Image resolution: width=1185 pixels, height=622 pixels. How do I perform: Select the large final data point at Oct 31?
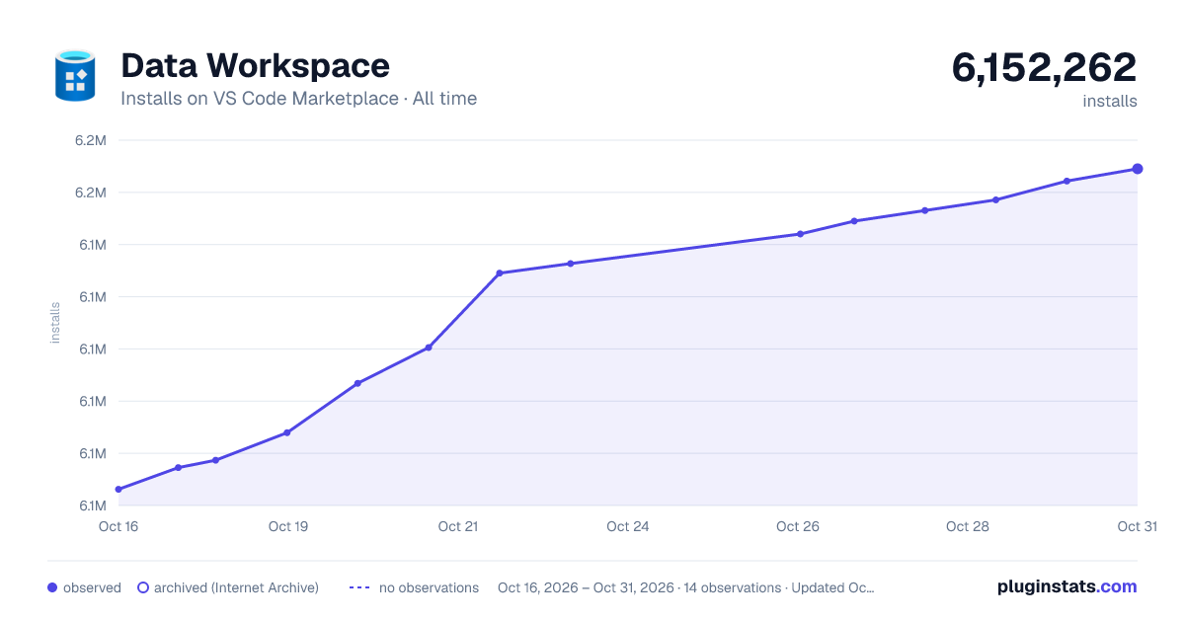coord(1138,169)
